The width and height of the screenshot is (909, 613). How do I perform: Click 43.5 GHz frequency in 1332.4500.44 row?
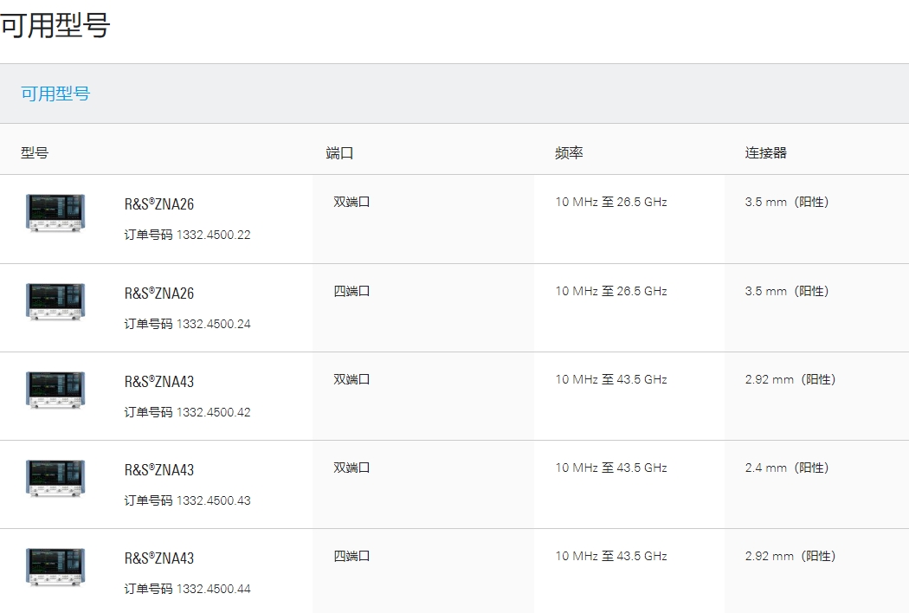[611, 556]
